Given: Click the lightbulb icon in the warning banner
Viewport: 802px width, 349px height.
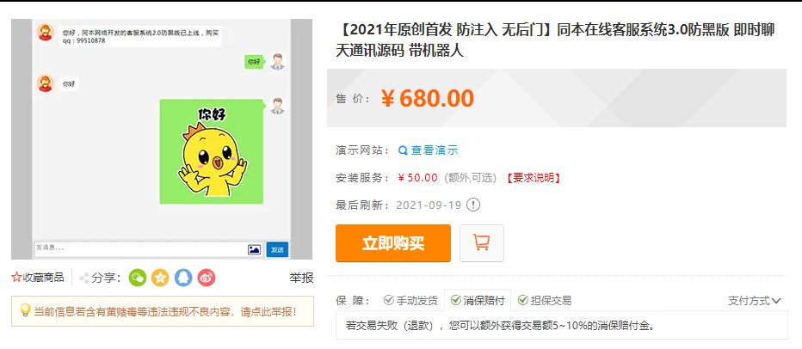Looking at the screenshot, I should point(25,310).
